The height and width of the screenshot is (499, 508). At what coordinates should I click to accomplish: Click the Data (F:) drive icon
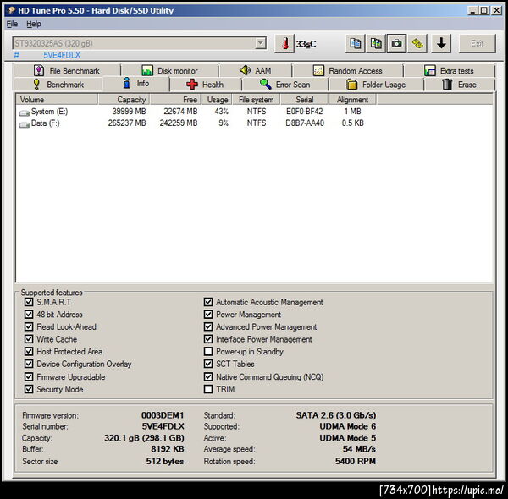coord(24,124)
